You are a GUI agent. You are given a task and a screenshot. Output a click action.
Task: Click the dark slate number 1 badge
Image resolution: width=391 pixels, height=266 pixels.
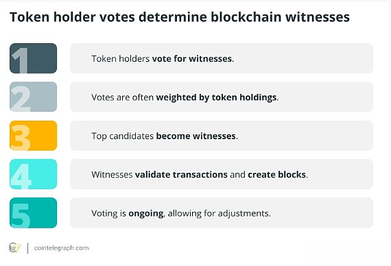coord(33,58)
